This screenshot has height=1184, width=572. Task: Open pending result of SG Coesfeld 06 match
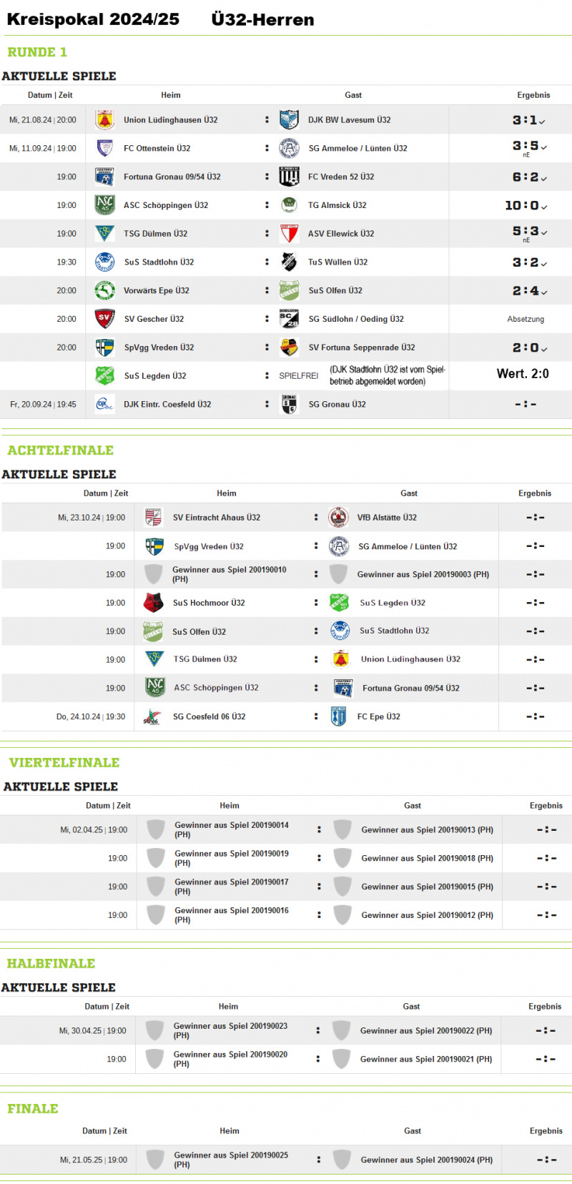coord(535,716)
